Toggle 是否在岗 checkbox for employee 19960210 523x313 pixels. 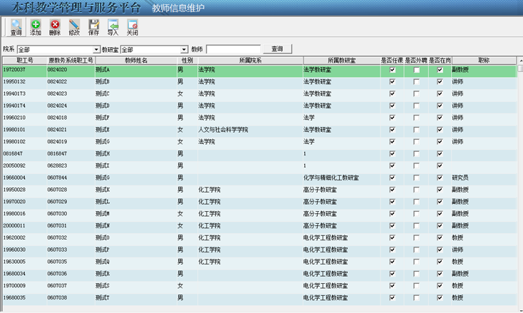pos(440,118)
